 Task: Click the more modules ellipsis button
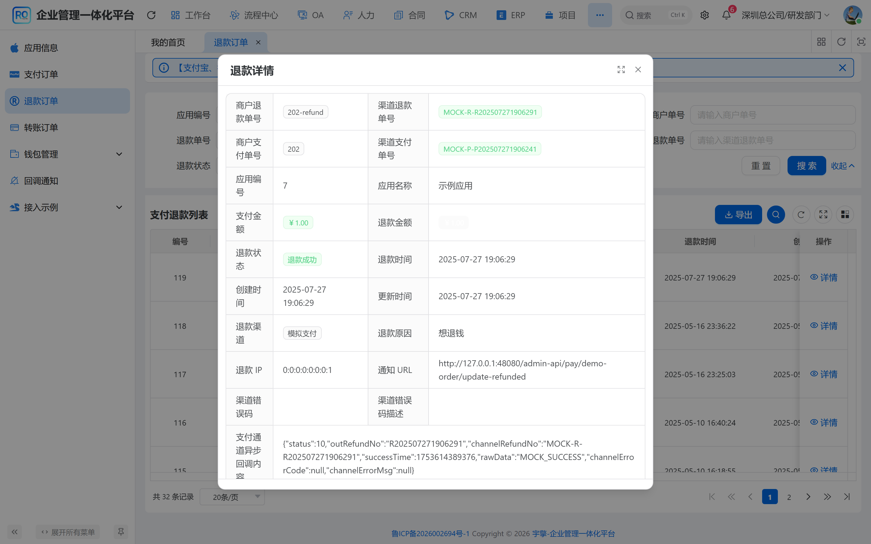click(600, 15)
